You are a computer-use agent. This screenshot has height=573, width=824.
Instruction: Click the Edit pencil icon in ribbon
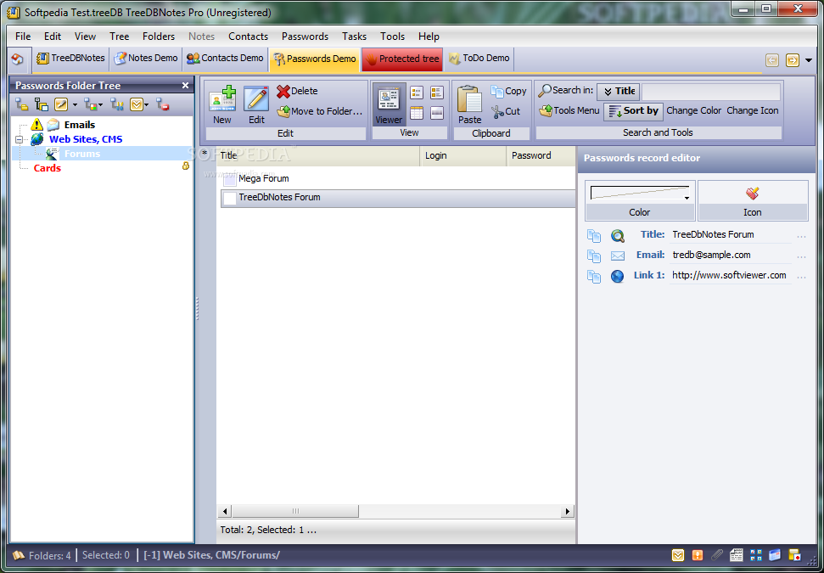pyautogui.click(x=256, y=98)
